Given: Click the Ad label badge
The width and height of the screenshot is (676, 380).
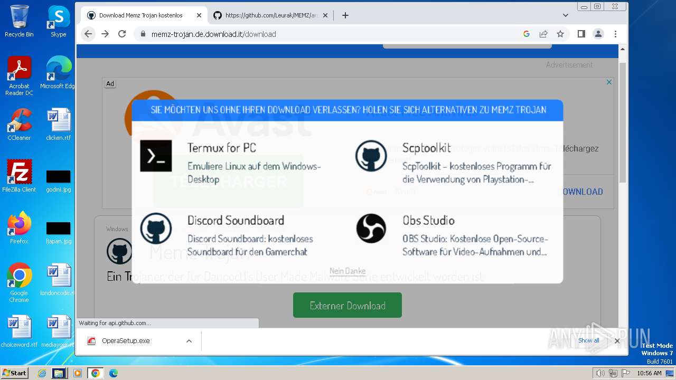Looking at the screenshot, I should 110,83.
